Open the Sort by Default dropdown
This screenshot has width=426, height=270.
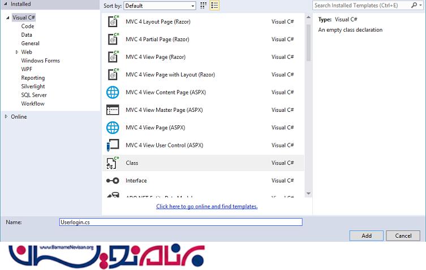pos(160,6)
